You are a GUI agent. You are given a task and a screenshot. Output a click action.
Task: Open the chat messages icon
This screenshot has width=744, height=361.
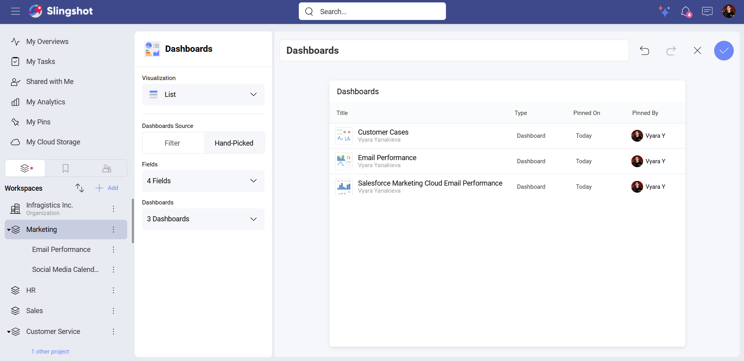pos(707,11)
